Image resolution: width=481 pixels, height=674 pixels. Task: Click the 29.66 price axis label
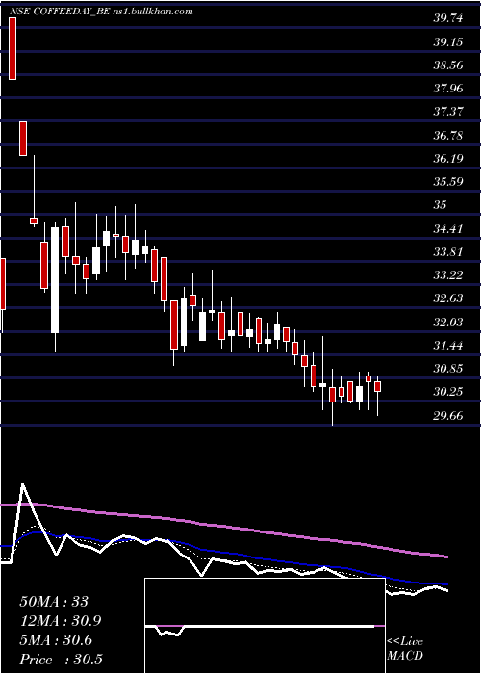448,415
